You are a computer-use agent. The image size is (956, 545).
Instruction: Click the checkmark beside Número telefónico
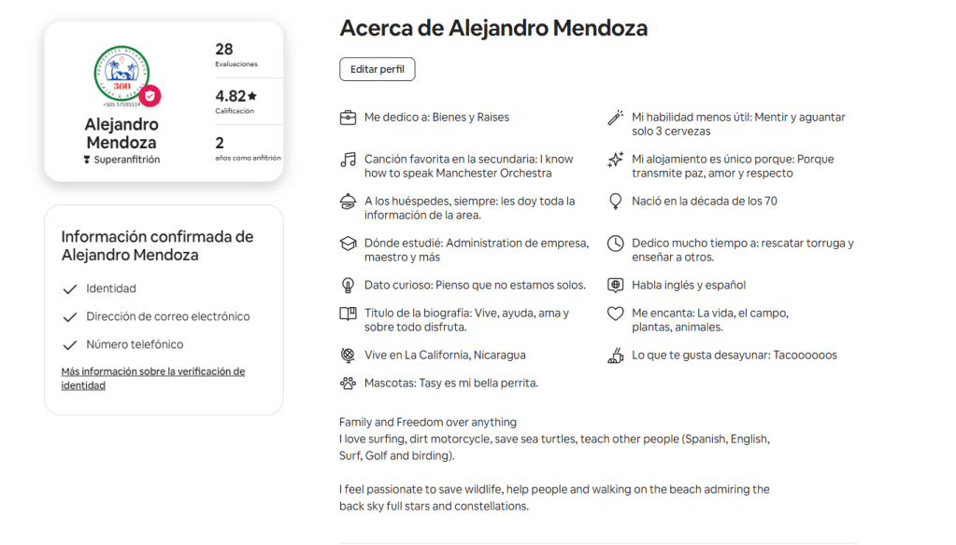click(69, 345)
